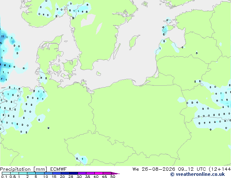
Task: Click the 0.1–0.5 mm legend color swatch
Action: (x=6, y=173)
